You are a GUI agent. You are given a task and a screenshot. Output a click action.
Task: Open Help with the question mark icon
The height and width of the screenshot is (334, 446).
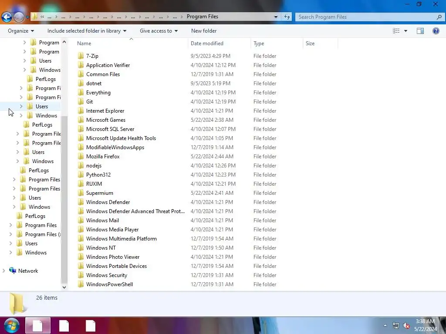[x=436, y=31]
